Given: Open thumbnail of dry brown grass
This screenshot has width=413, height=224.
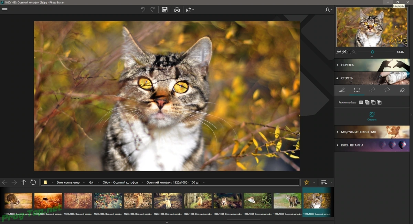Looking at the screenshot, I should 78,201.
